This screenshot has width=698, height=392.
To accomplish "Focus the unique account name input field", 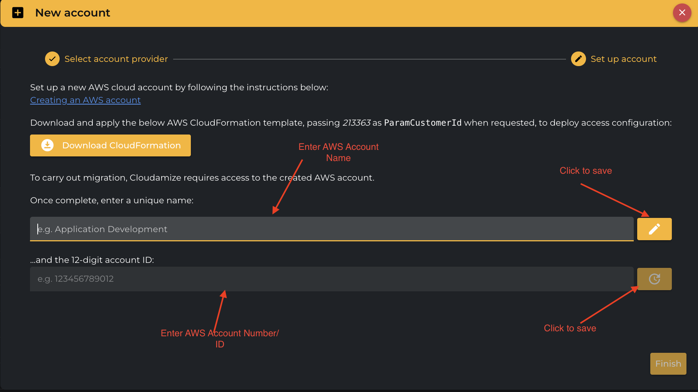I will point(331,229).
